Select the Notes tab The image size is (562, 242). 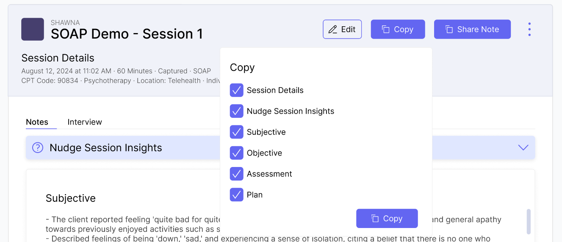[x=37, y=122]
